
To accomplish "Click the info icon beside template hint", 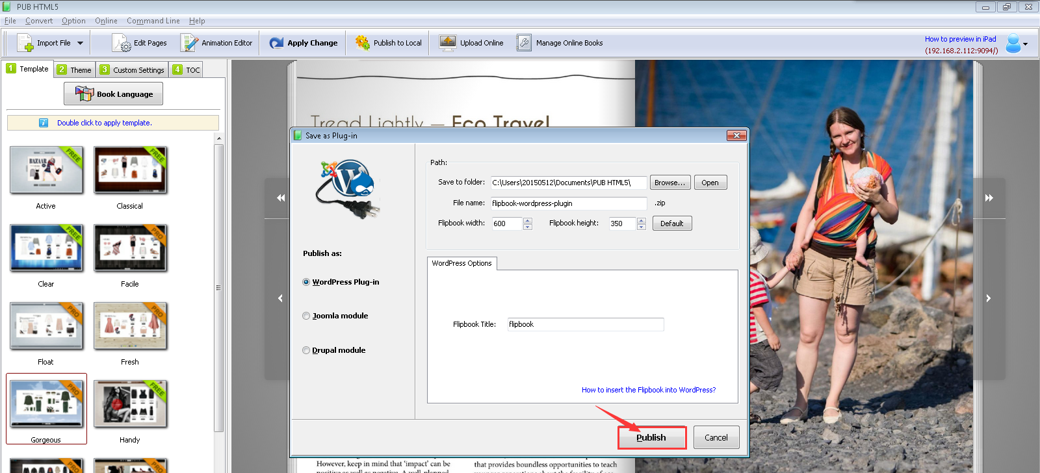I will coord(44,123).
